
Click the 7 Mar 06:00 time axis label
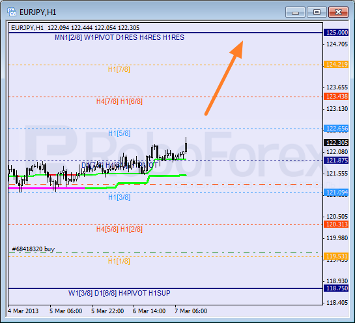(x=191, y=311)
